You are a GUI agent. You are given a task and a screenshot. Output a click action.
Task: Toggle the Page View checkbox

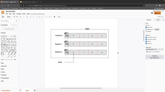click(146, 27)
